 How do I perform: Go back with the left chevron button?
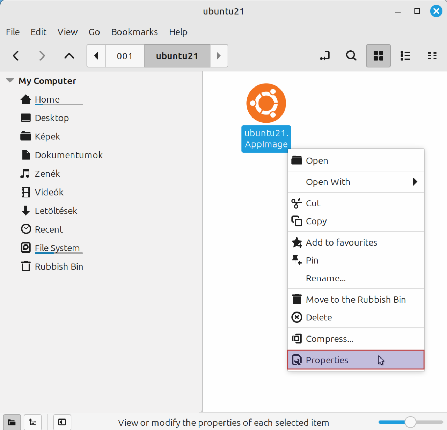coord(16,56)
